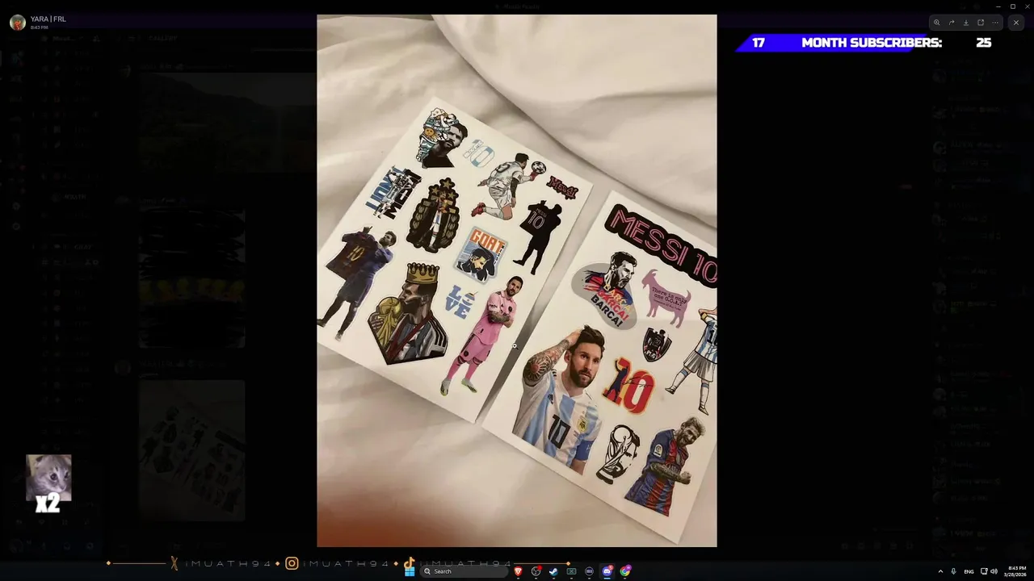Zoom the image with the magnifier icon
This screenshot has width=1034, height=581.
click(x=936, y=23)
